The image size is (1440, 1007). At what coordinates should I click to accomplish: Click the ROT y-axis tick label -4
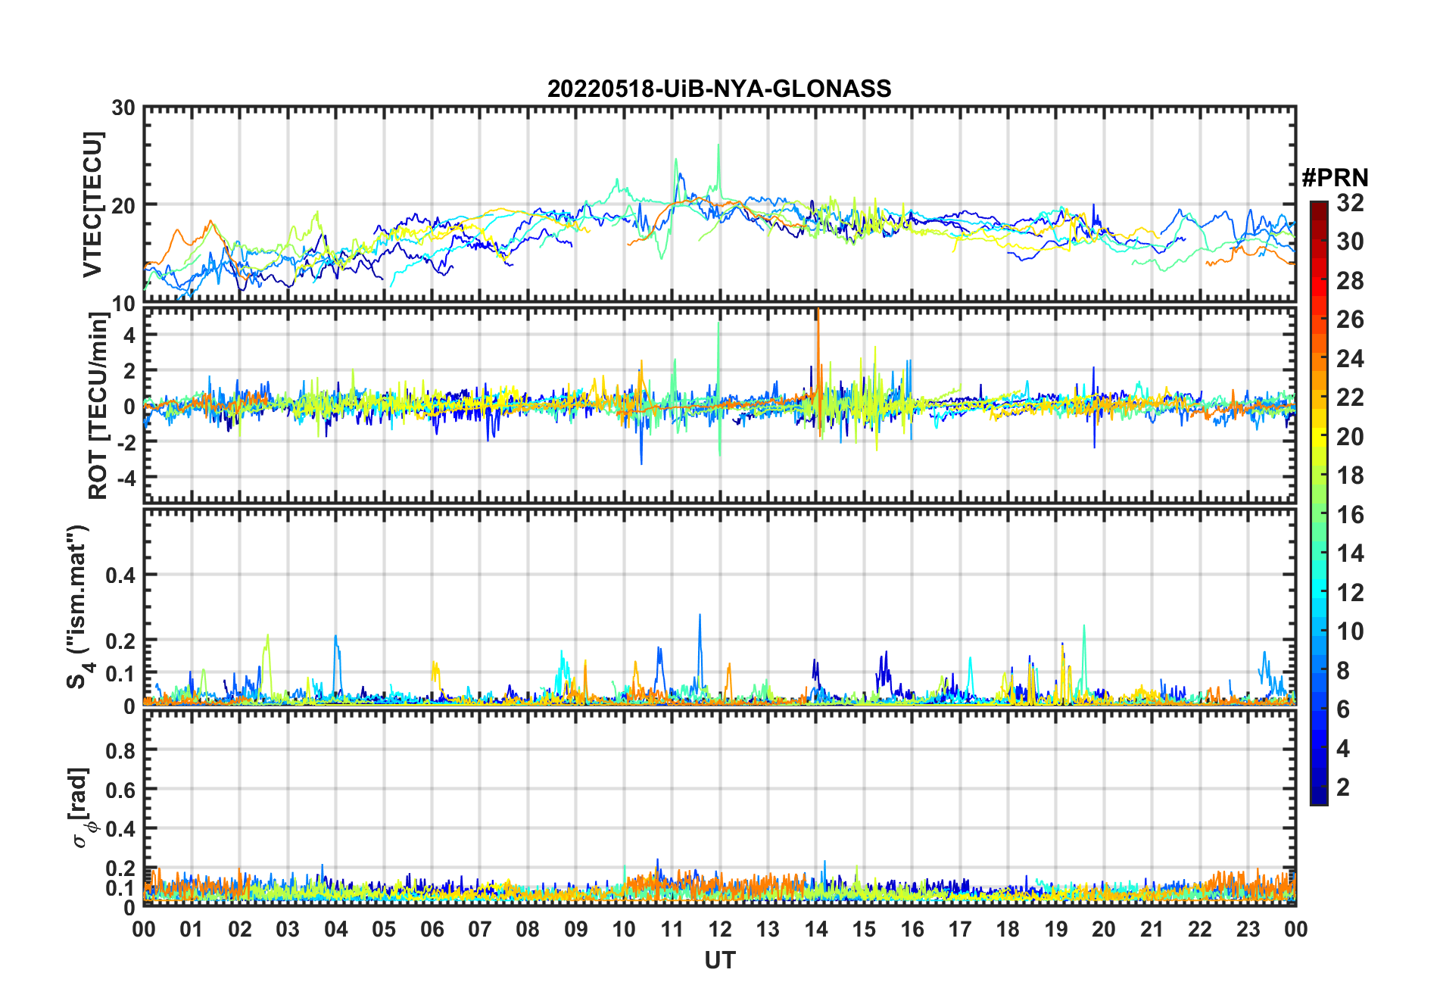pyautogui.click(x=127, y=478)
